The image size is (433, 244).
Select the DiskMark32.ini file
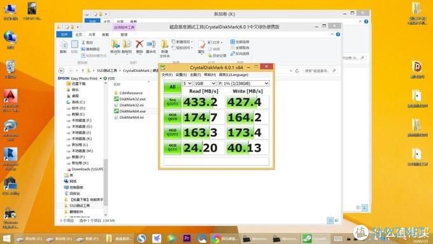click(129, 105)
